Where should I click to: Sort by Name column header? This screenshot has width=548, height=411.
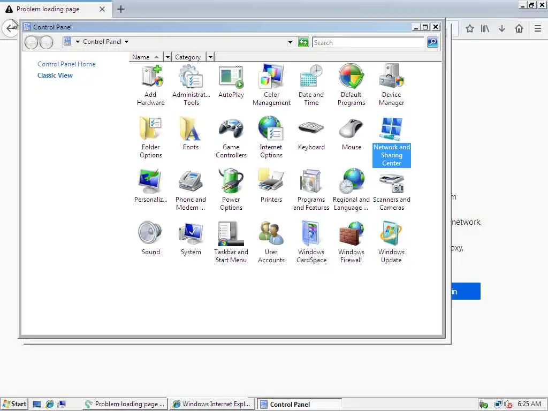click(x=146, y=57)
